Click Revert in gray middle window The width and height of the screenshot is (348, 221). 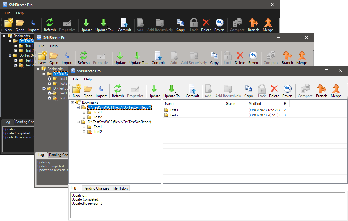pyautogui.click(x=253, y=58)
